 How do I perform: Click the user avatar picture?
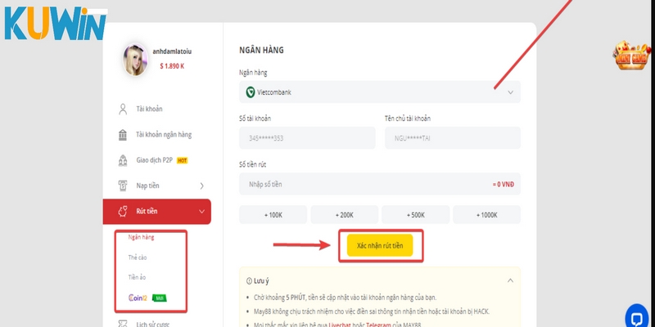135,60
